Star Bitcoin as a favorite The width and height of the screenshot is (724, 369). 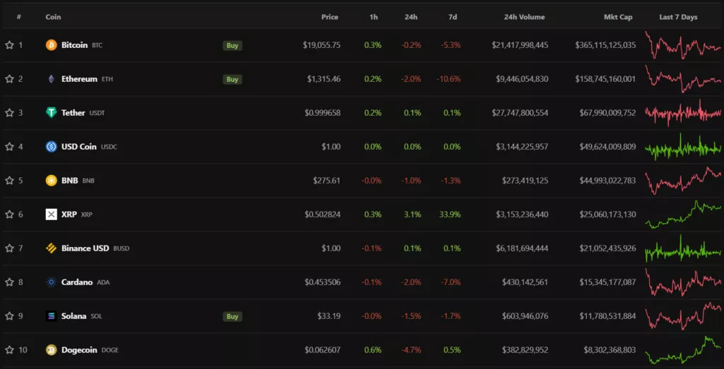click(9, 45)
